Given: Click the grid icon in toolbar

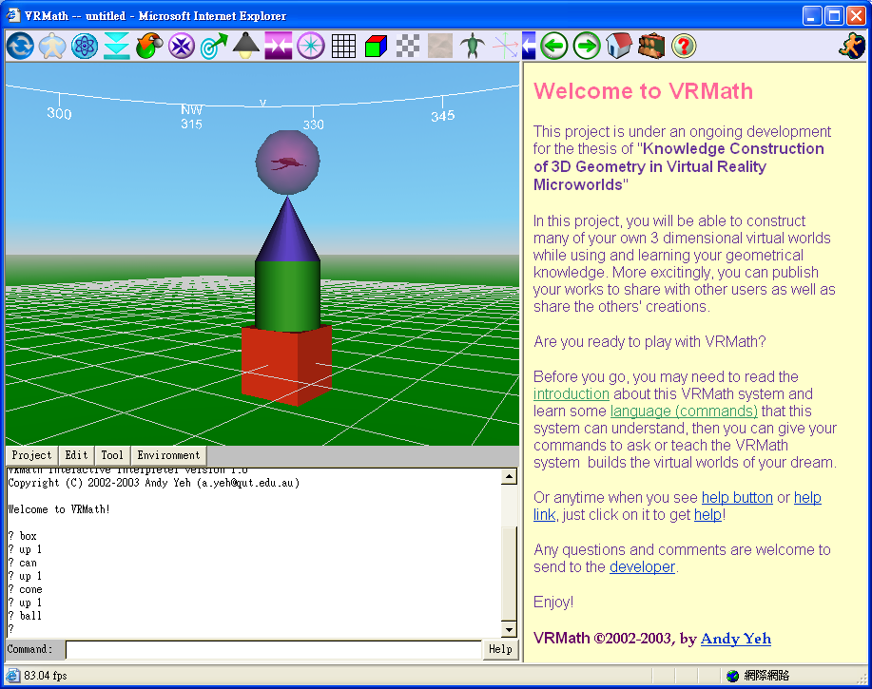Looking at the screenshot, I should (343, 46).
